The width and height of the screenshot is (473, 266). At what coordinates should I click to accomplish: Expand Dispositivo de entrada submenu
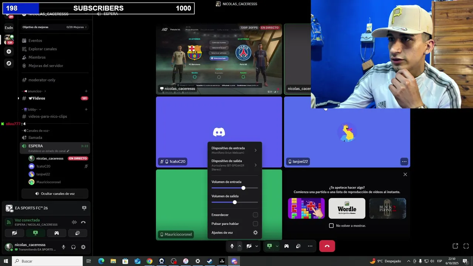point(235,150)
